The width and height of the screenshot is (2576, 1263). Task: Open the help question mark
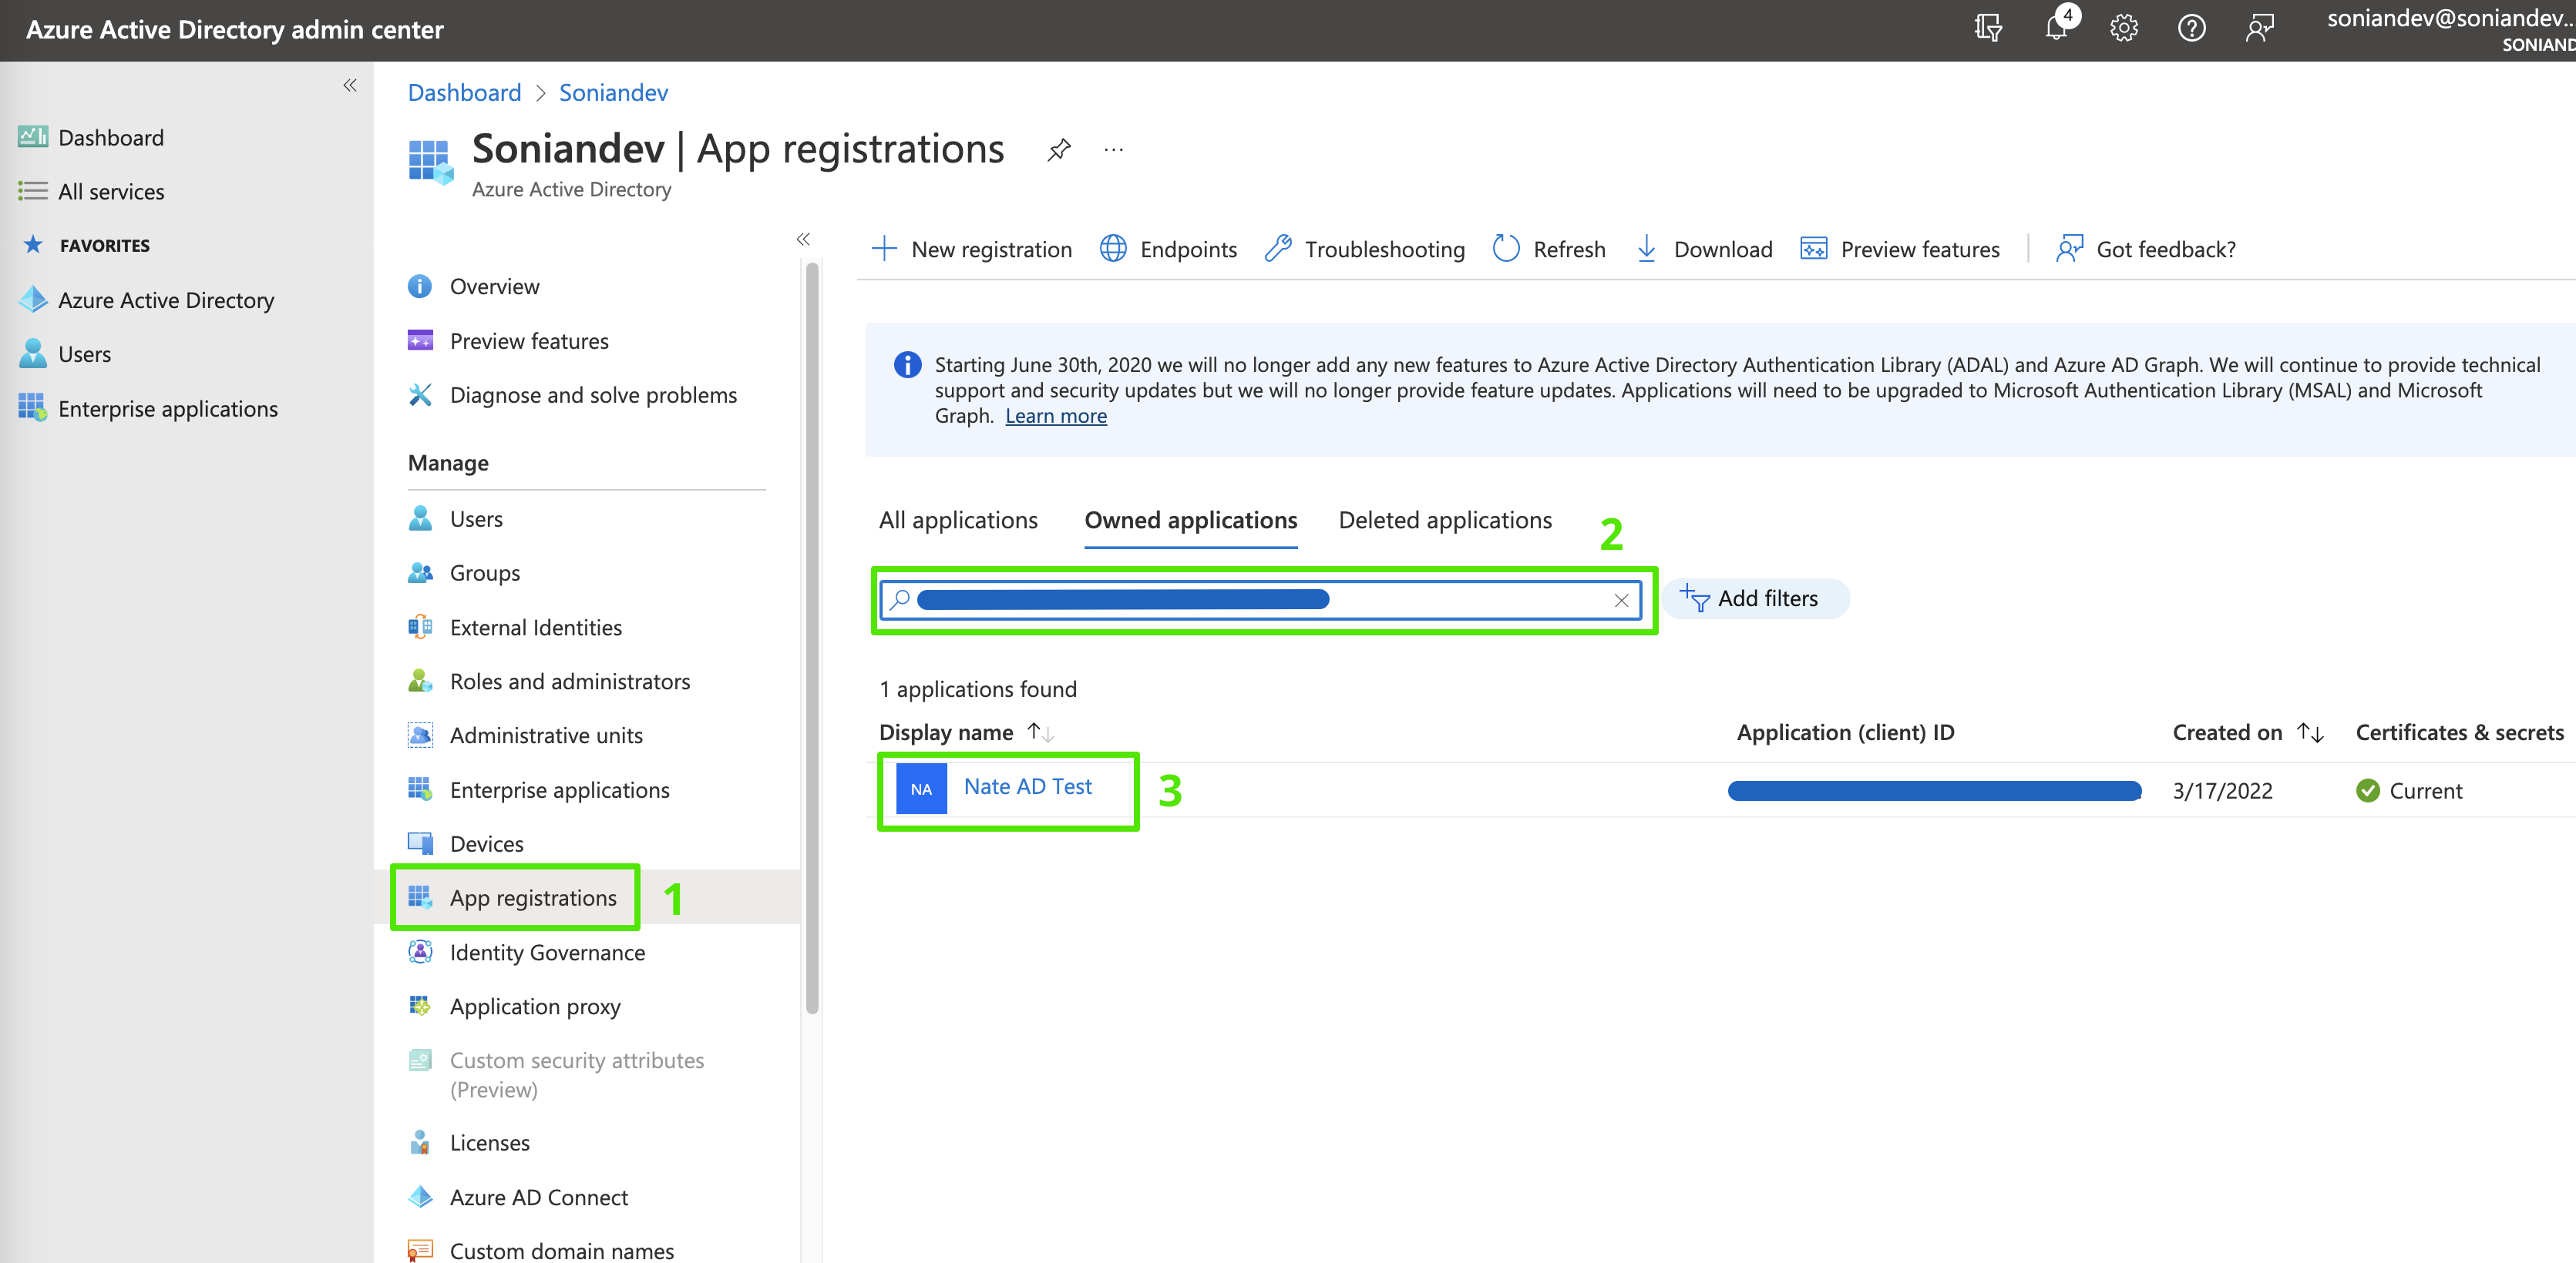2191,28
